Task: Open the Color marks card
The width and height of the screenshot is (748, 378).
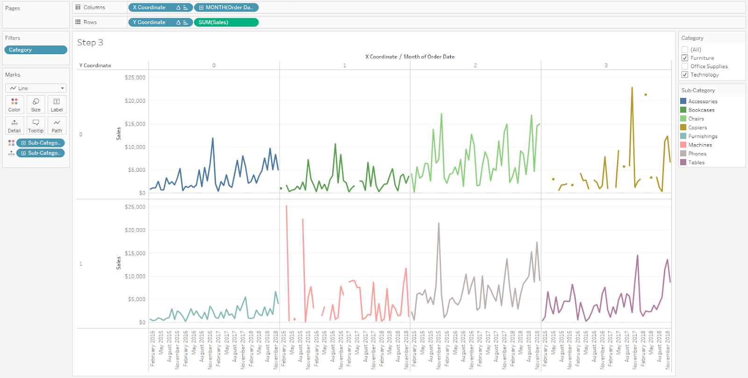Action: click(x=14, y=105)
